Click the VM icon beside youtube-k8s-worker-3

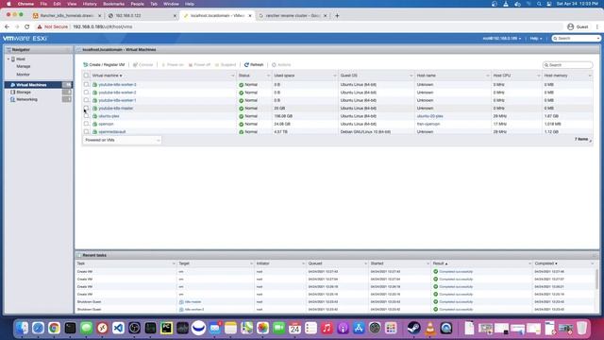coord(94,84)
